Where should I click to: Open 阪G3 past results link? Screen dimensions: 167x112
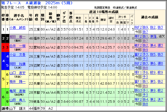(138, 91)
